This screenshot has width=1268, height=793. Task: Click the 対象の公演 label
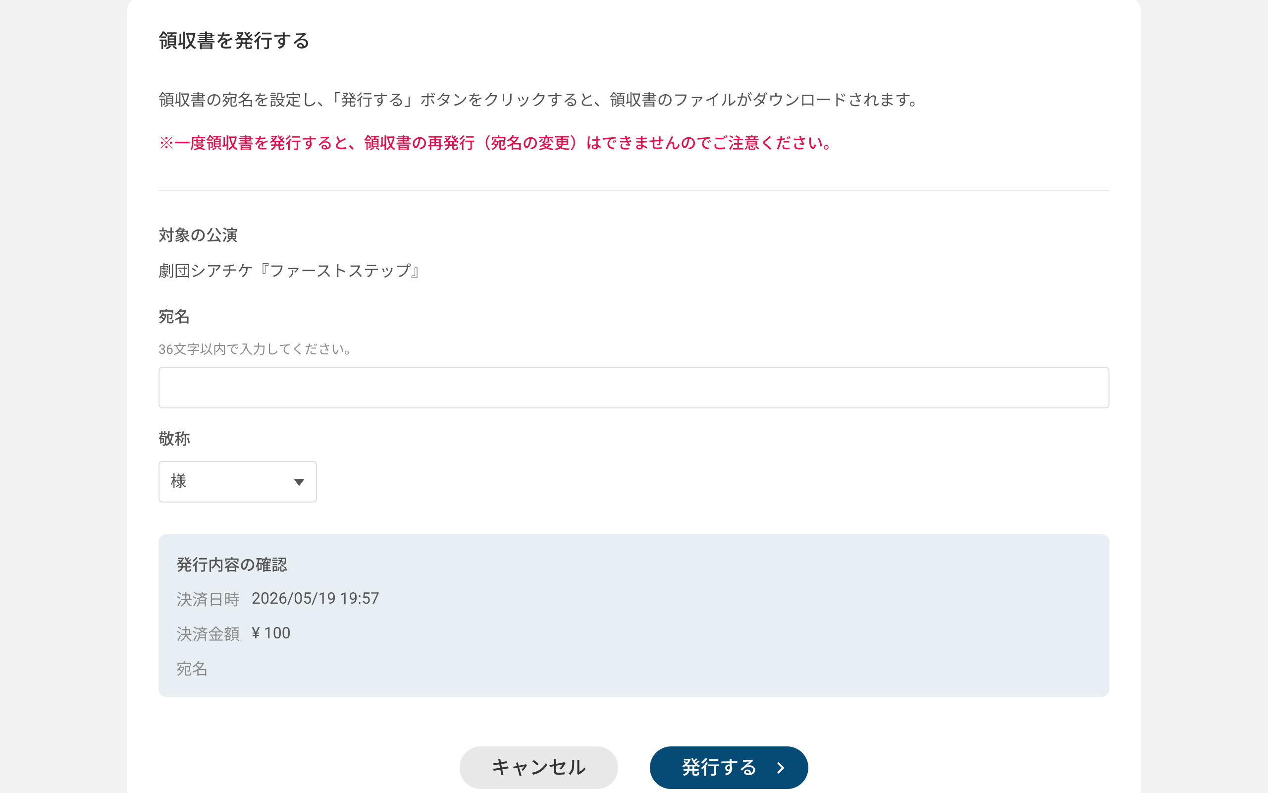(x=198, y=235)
